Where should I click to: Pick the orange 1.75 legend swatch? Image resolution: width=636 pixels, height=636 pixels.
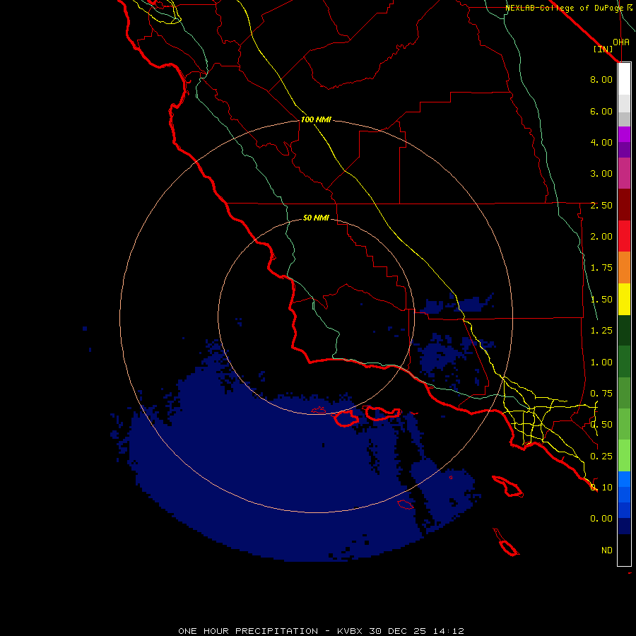coord(624,267)
